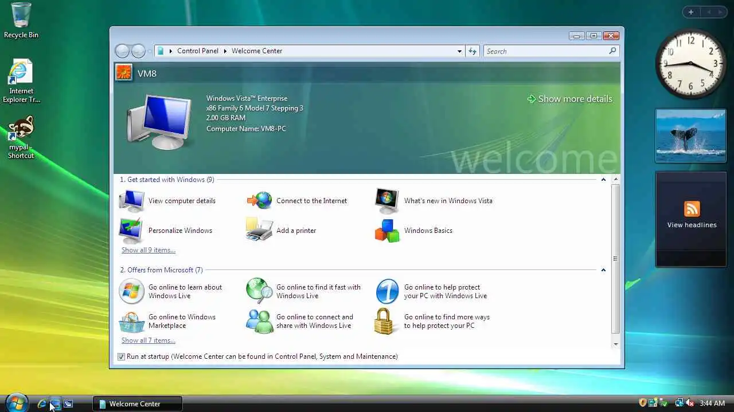Image resolution: width=734 pixels, height=412 pixels.
Task: Open Add a printer item
Action: pyautogui.click(x=281, y=231)
